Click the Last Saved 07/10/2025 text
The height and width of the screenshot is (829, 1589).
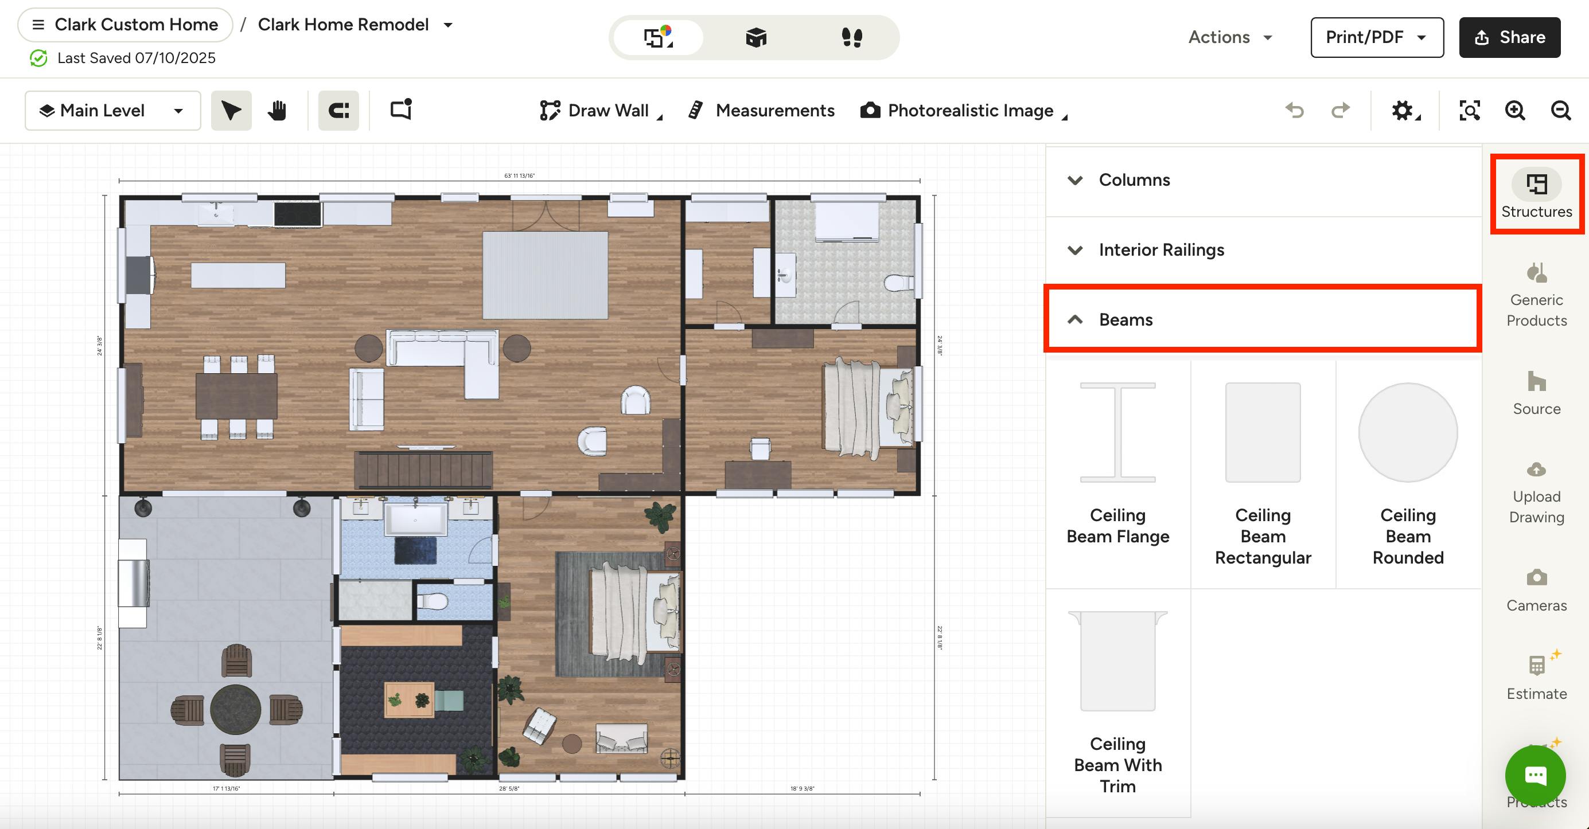point(137,58)
